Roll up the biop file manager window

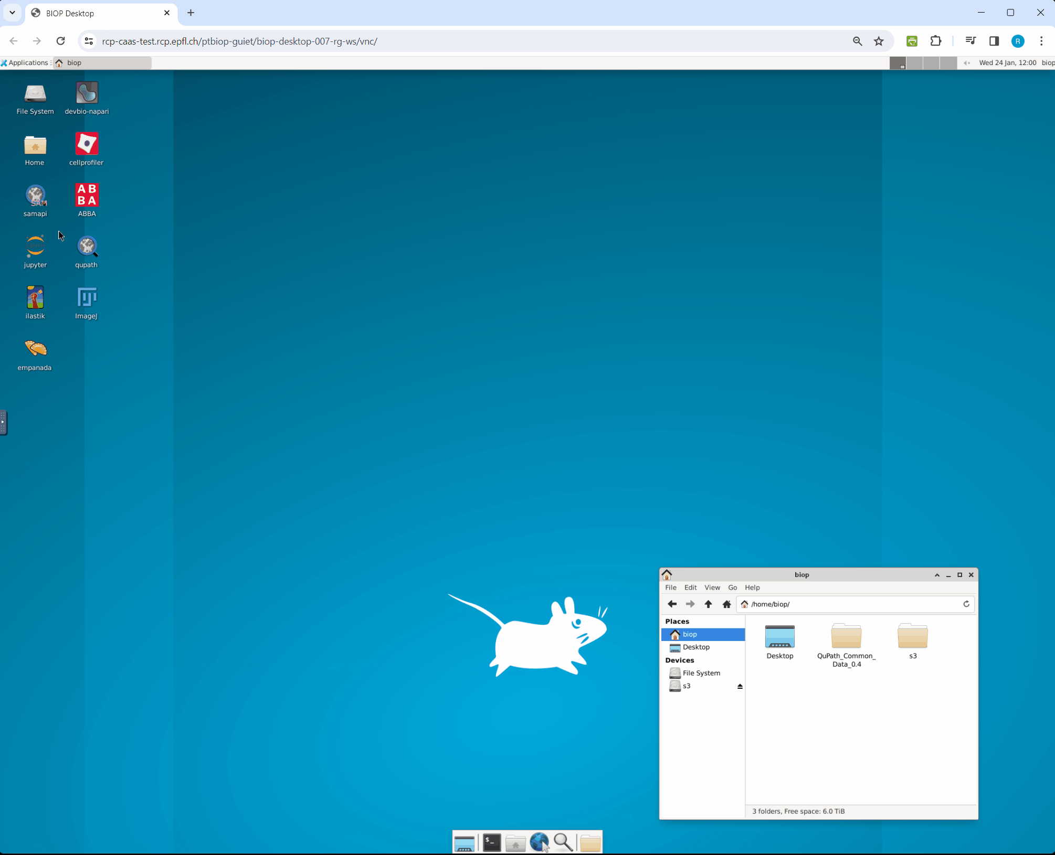pyautogui.click(x=937, y=575)
